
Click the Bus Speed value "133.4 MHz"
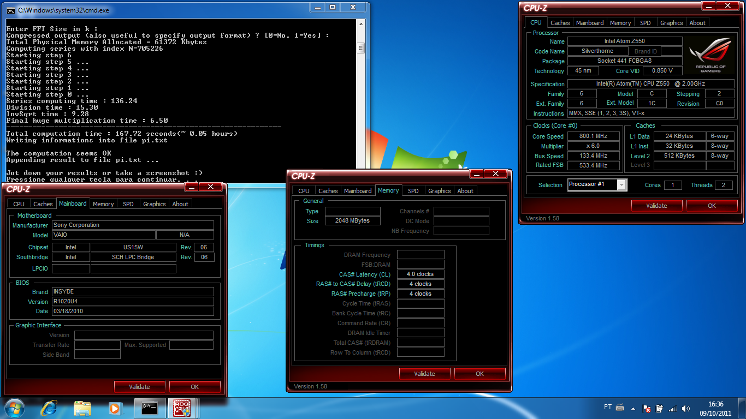[594, 156]
